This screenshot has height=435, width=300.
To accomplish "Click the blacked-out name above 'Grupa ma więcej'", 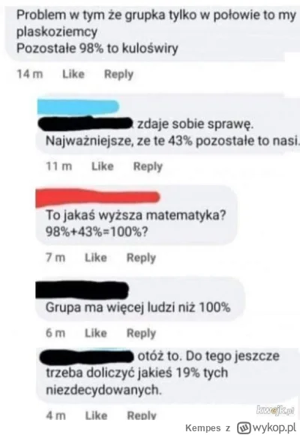I will point(82,290).
